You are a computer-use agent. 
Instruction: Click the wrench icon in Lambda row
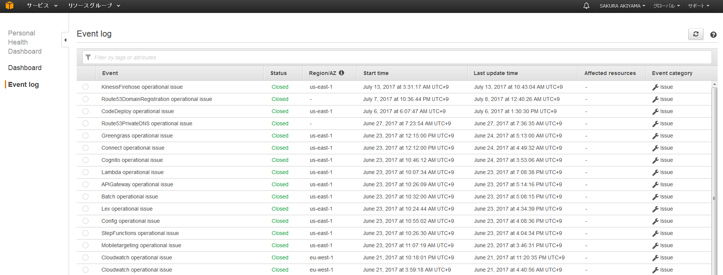pos(655,173)
